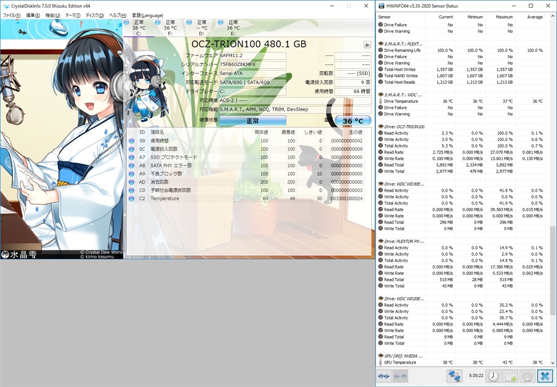Click GPU Temperature thermometer icon in HWiNFO

380,362
